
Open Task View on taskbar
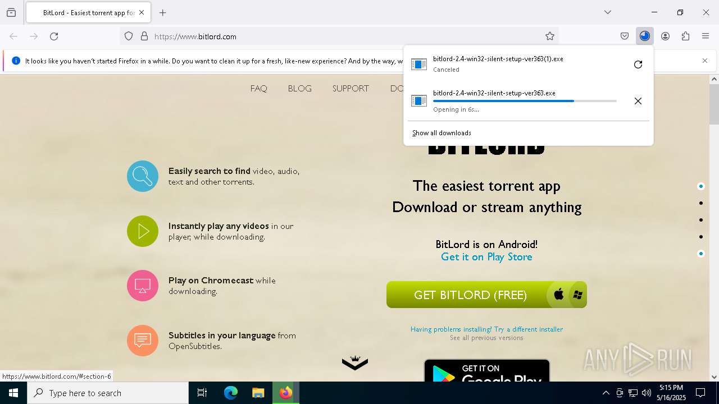[202, 393]
